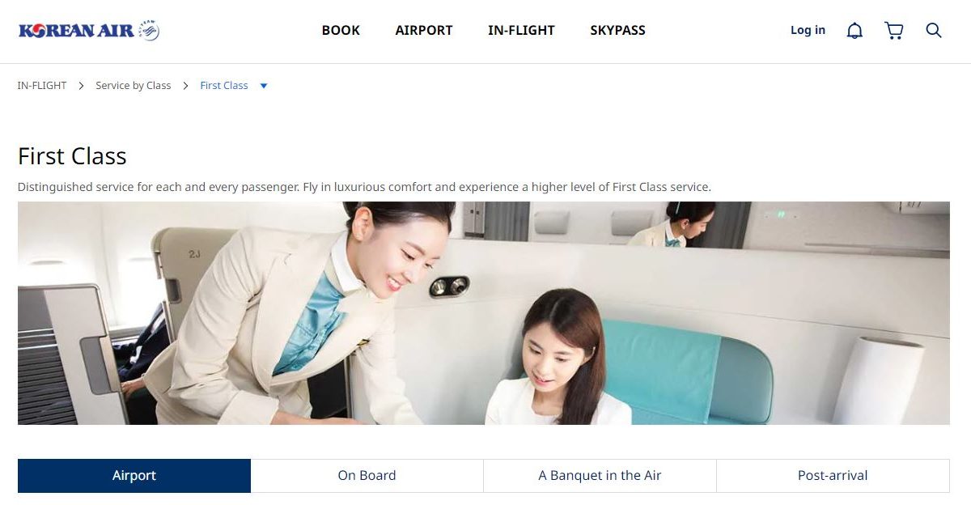The height and width of the screenshot is (505, 971).
Task: Open the AIRPORT navigation menu
Action: (424, 31)
